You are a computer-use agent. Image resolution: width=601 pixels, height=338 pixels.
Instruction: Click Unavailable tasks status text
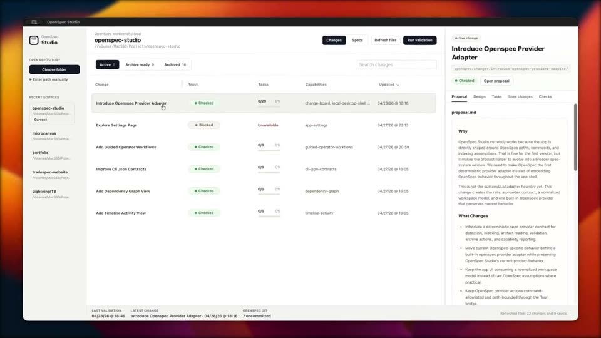pyautogui.click(x=268, y=125)
